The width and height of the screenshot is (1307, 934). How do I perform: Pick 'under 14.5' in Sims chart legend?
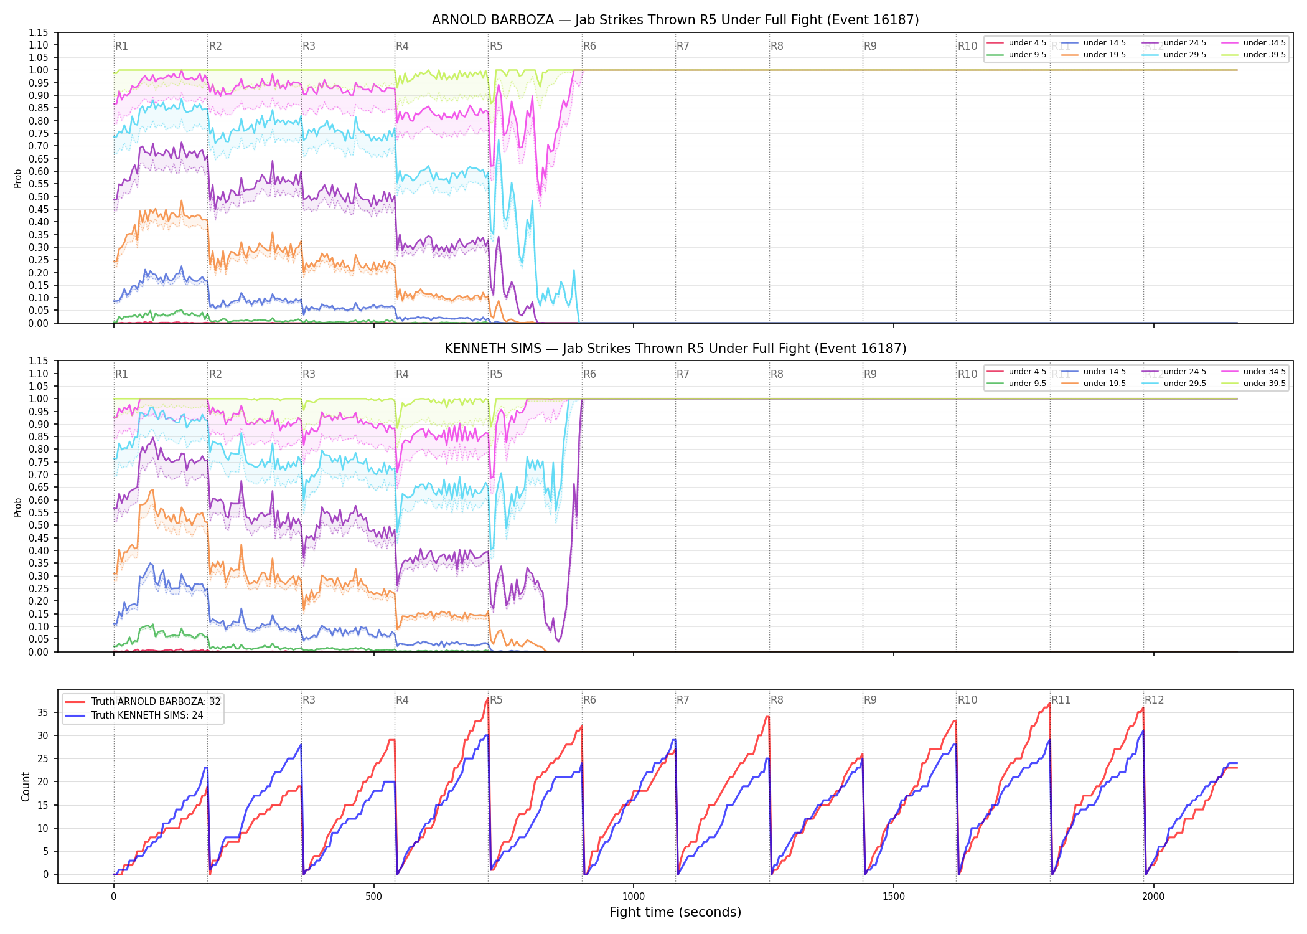(1094, 372)
